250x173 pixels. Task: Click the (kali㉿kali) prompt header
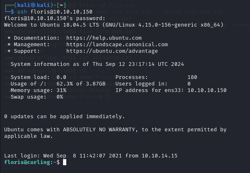click(29, 4)
